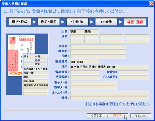Open the 氏名・連名 step
This screenshot has width=155, height=121.
49,22
